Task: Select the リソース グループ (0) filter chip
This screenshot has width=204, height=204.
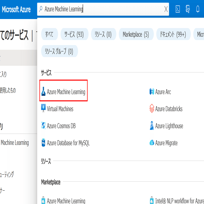Action: (x=59, y=51)
